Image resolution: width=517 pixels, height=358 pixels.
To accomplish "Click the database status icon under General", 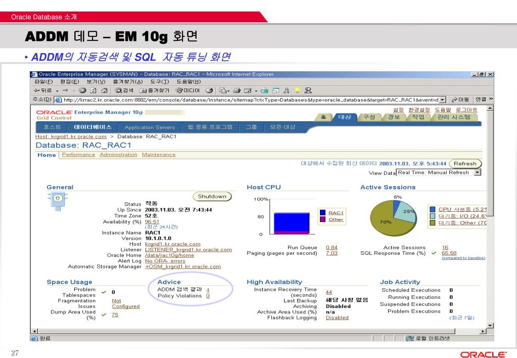I will point(58,201).
